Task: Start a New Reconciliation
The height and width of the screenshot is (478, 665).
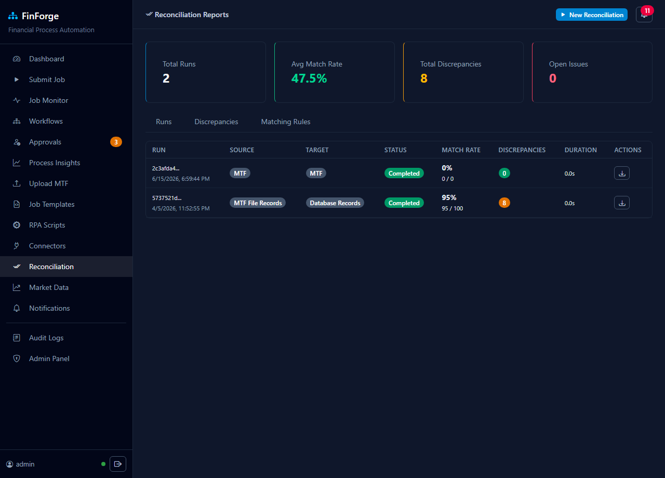Action: coord(592,15)
